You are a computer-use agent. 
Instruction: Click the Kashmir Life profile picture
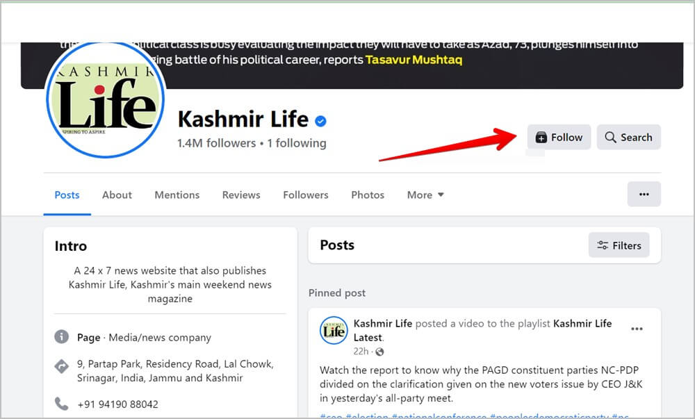point(105,99)
